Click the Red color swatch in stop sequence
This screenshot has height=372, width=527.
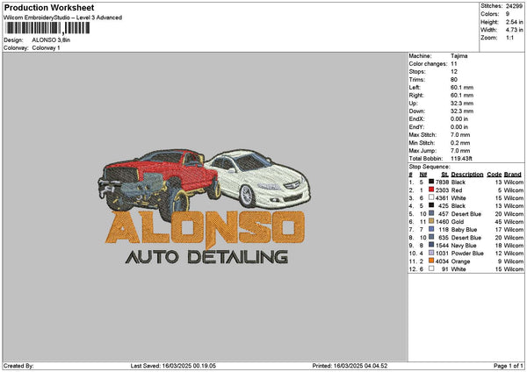coord(431,190)
